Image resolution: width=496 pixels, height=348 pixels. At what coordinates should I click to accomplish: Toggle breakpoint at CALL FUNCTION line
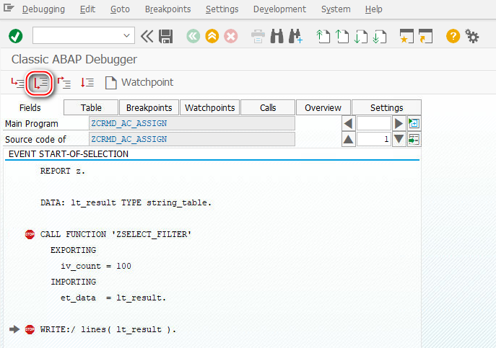(30, 234)
